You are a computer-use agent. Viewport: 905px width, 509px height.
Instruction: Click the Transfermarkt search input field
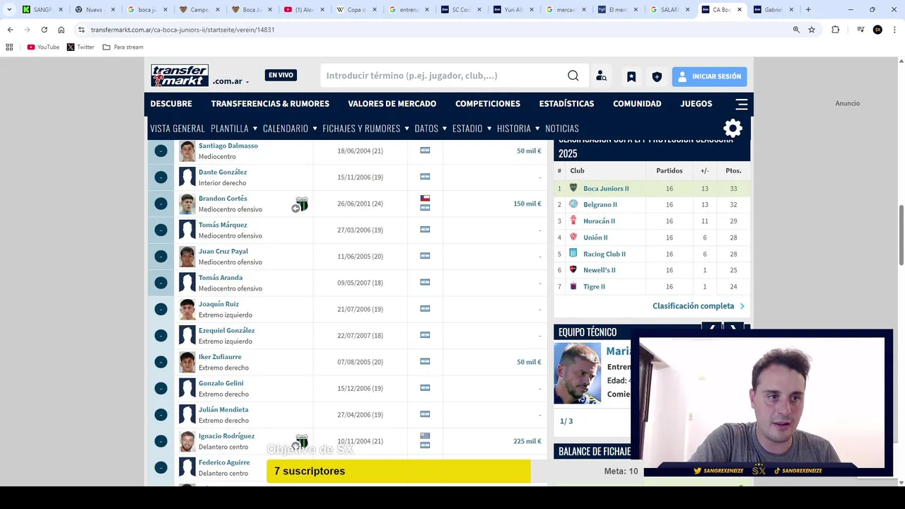pyautogui.click(x=443, y=76)
